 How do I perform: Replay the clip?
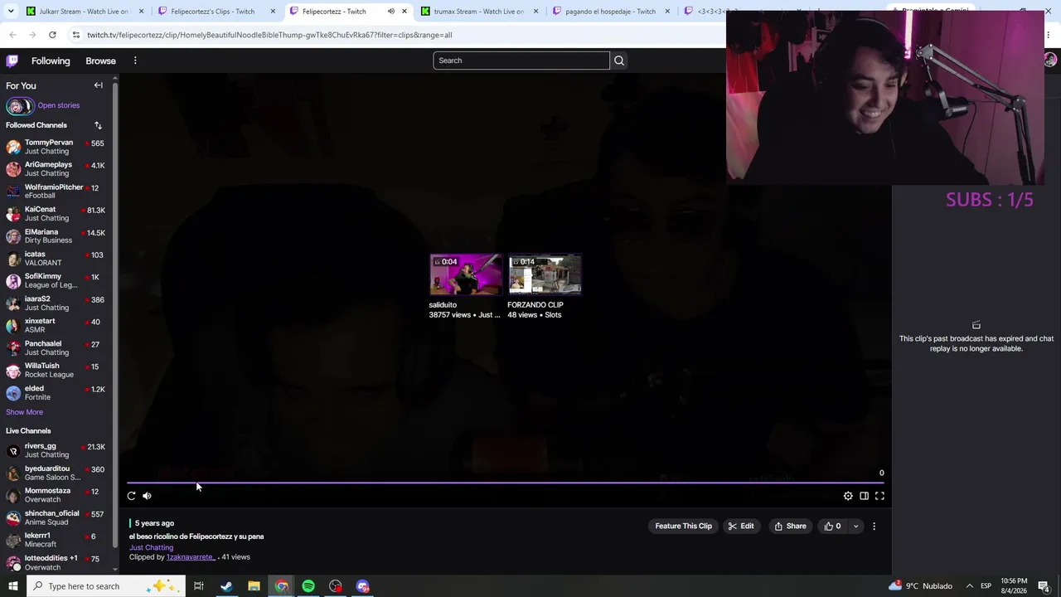[x=131, y=496]
